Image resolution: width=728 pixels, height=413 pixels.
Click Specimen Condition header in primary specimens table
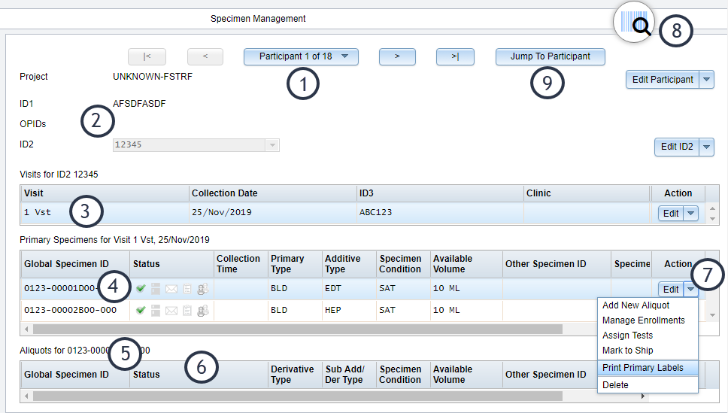(403, 264)
